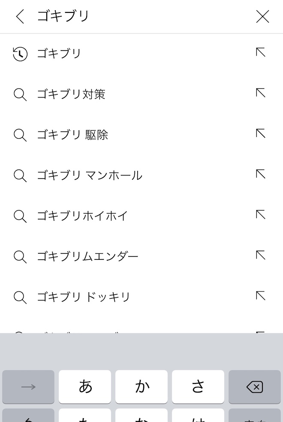
Task: Insert ゴキブリ対策 into search with arrow icon
Action: [261, 93]
